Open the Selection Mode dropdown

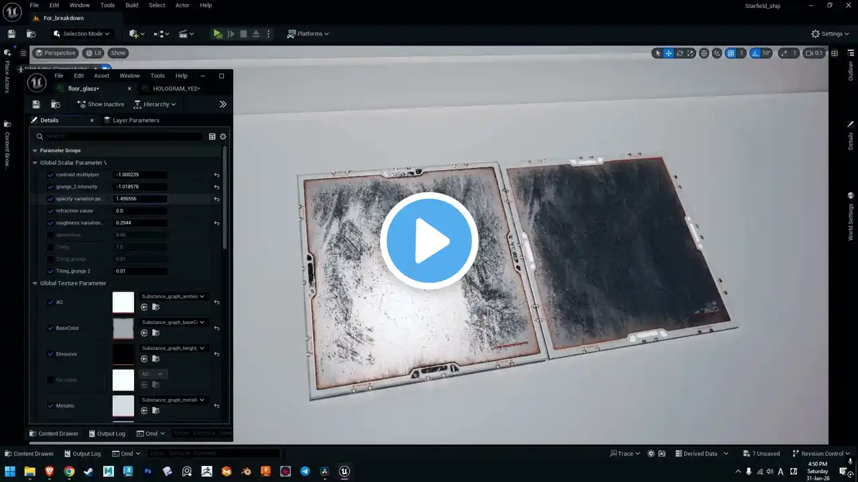(x=82, y=33)
